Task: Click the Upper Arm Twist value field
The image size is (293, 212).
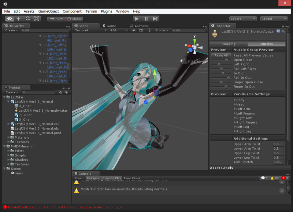Action: (x=278, y=144)
